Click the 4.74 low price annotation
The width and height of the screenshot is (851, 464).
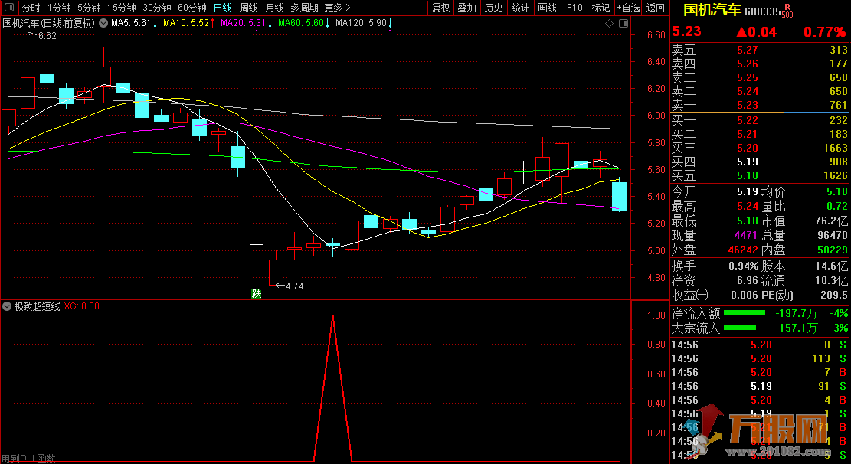click(295, 286)
